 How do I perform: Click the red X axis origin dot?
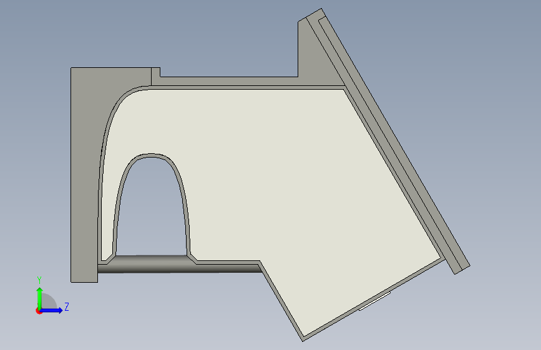tap(38, 311)
